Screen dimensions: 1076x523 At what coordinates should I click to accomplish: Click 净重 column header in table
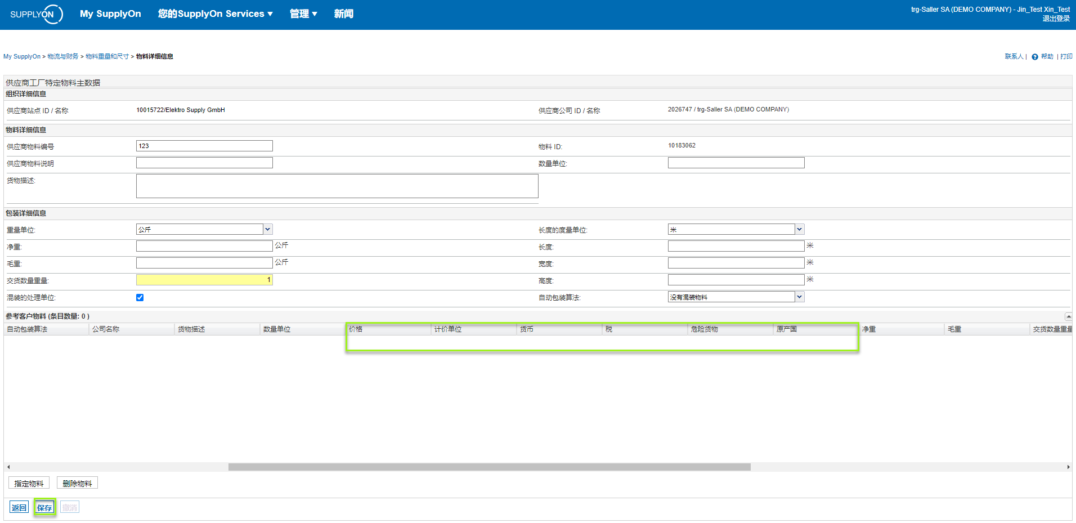(x=902, y=329)
